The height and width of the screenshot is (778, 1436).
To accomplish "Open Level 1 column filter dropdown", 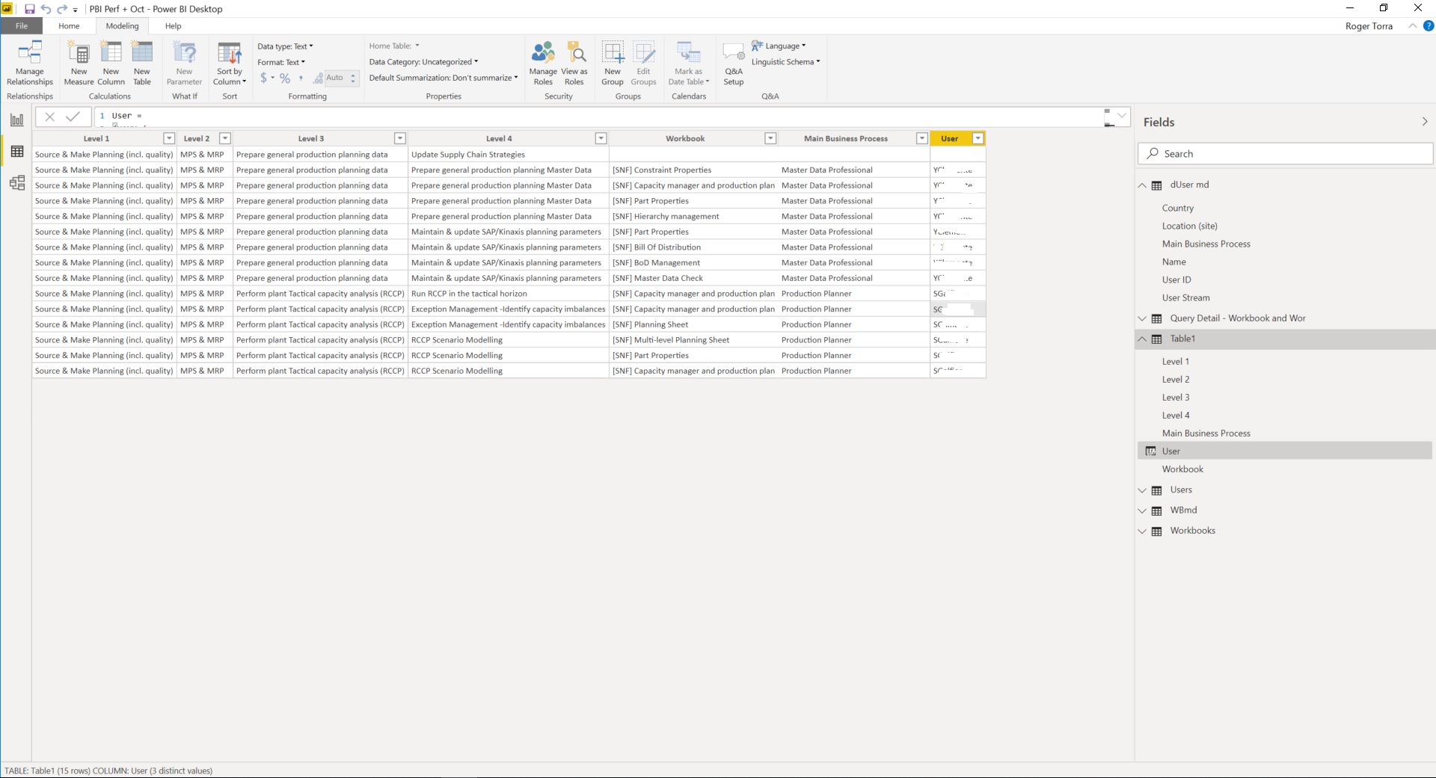I will point(169,138).
